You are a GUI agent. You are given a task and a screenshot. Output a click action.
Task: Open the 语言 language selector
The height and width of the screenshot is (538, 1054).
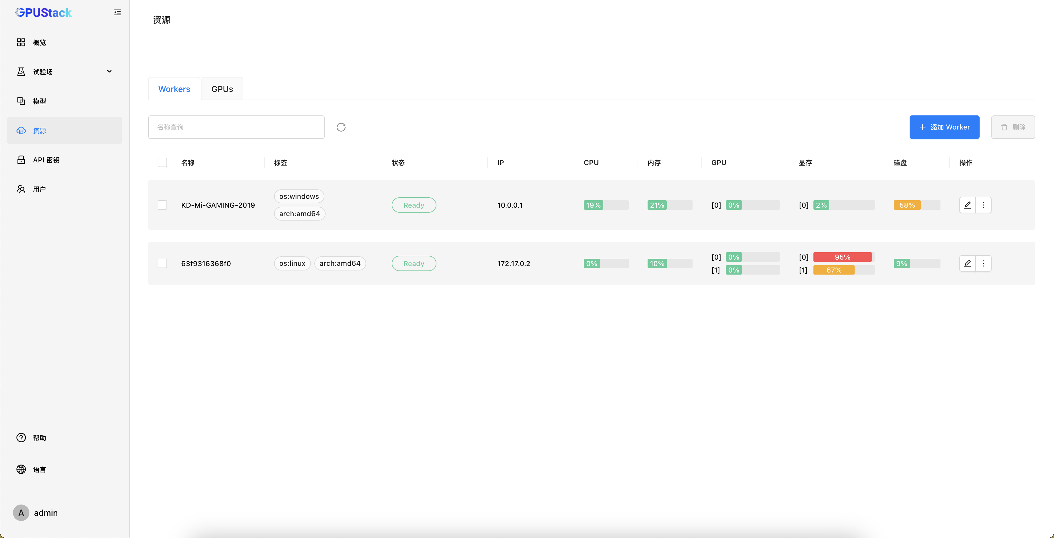(39, 469)
